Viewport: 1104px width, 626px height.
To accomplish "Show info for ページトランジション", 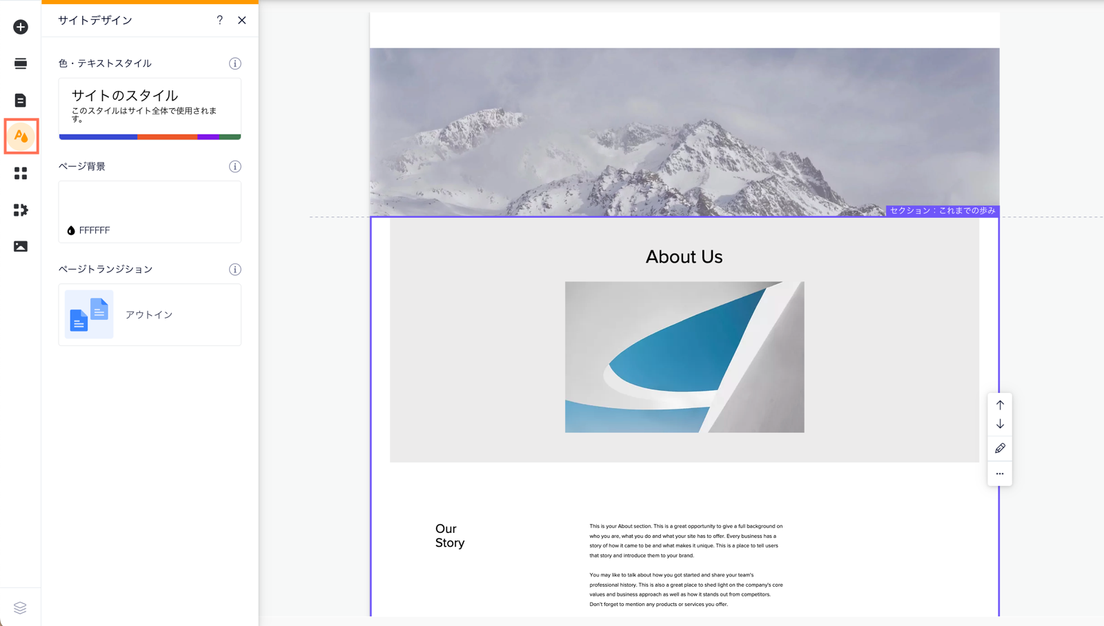I will [x=235, y=270].
